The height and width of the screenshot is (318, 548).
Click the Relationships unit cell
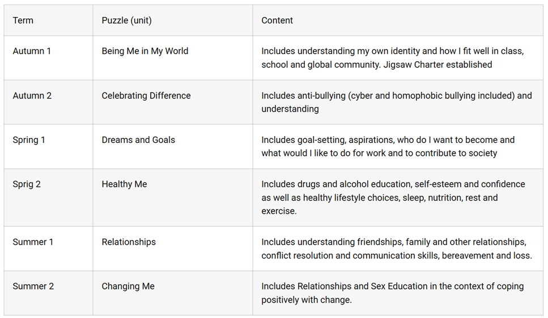129,242
